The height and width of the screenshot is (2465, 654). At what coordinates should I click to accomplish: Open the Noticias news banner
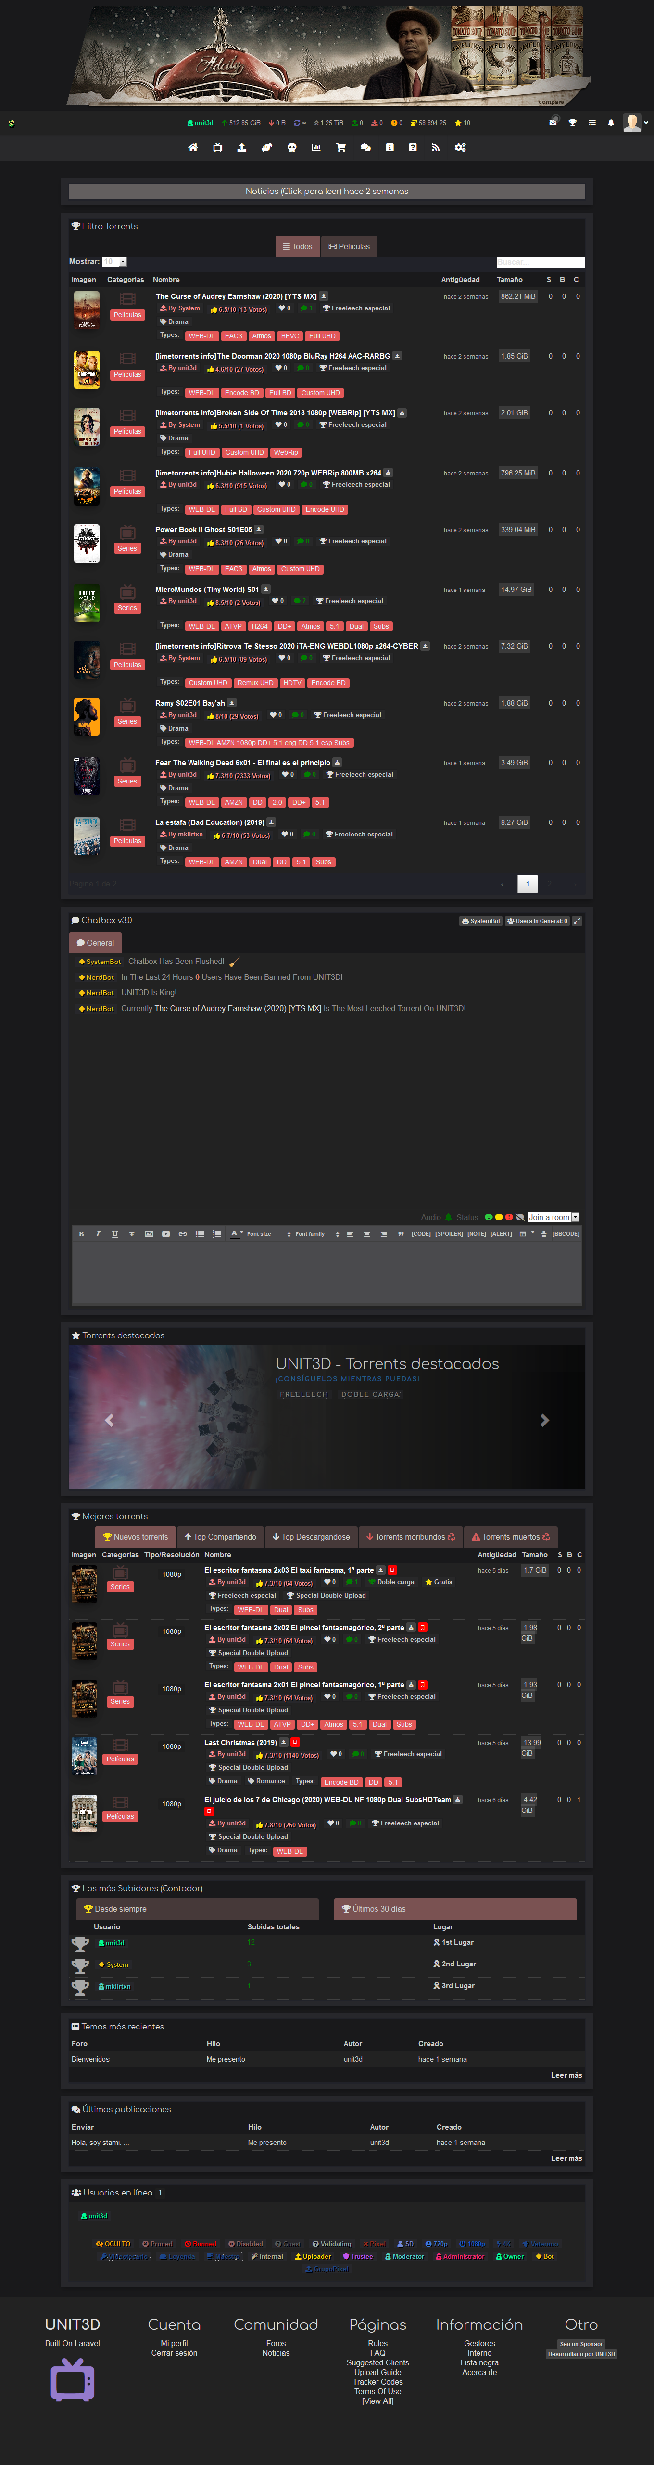click(x=326, y=192)
